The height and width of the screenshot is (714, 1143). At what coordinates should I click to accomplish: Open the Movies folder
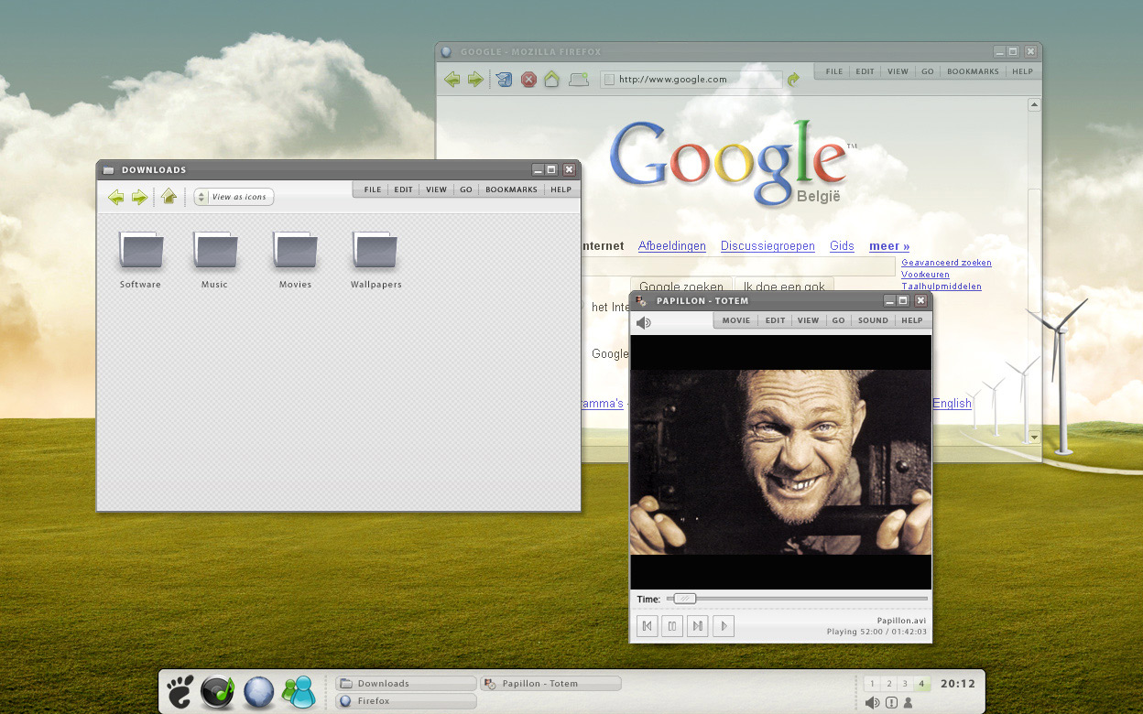click(295, 259)
